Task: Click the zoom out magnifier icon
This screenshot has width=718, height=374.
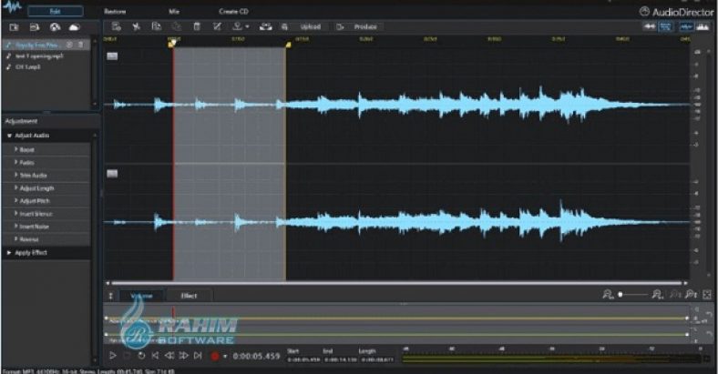Action: click(x=608, y=295)
